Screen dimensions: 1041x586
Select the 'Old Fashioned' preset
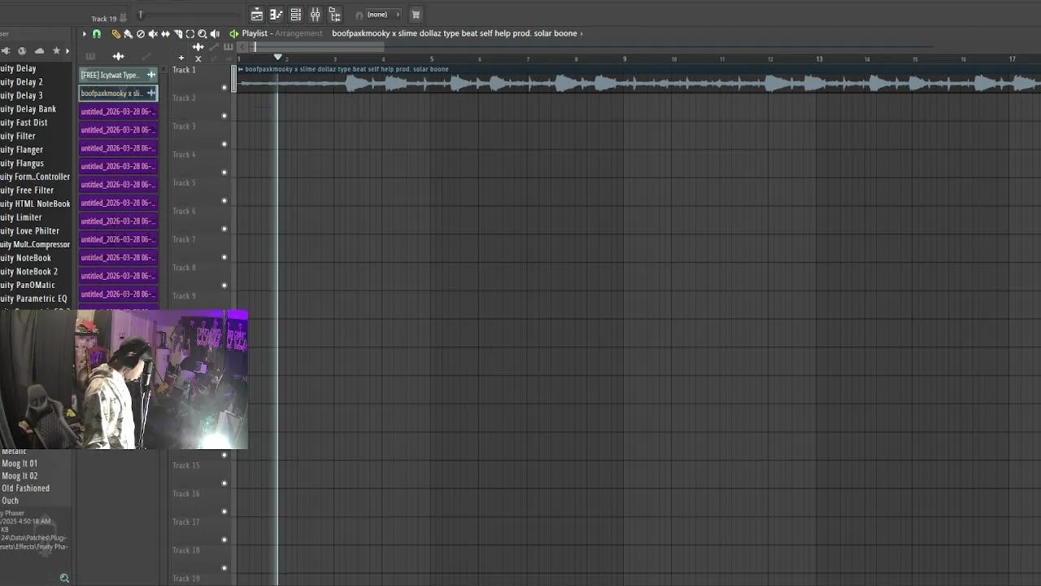[25, 488]
